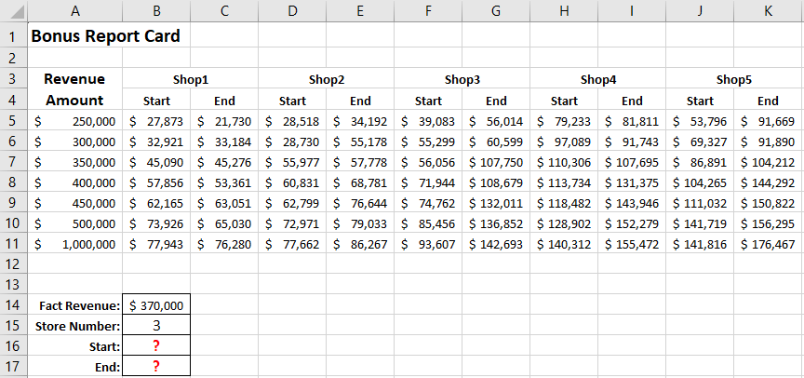Select the entire column K header
Image resolution: width=804 pixels, height=378 pixels.
click(768, 9)
